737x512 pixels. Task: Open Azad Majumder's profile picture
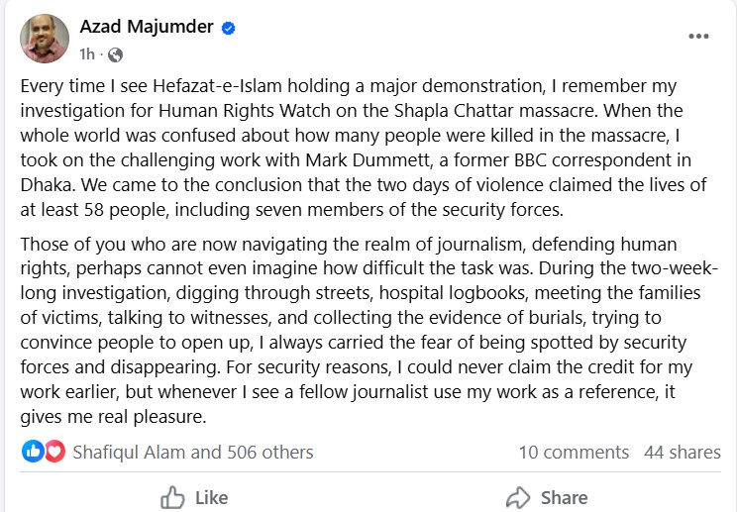(x=45, y=39)
